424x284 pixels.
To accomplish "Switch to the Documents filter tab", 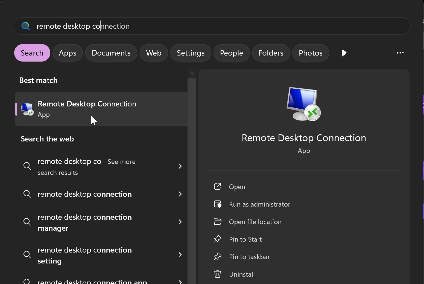I will click(x=111, y=53).
